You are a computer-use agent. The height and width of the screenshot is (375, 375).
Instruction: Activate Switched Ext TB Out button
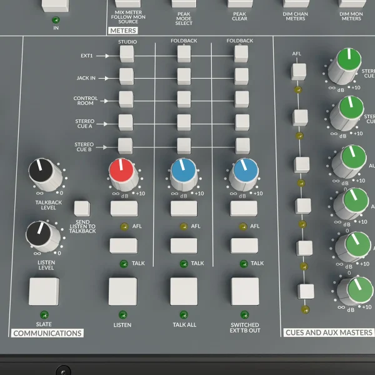pos(245,291)
